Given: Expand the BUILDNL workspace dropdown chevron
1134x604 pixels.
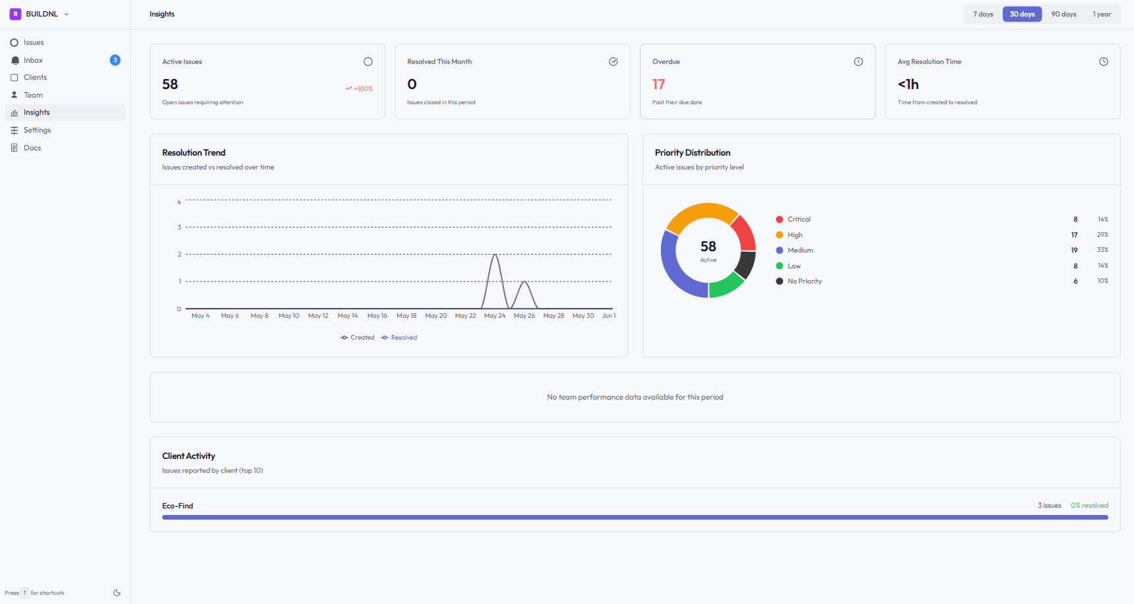Looking at the screenshot, I should coord(67,15).
